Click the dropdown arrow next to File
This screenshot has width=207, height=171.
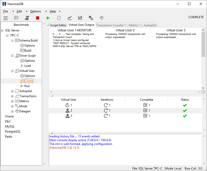[13, 12]
